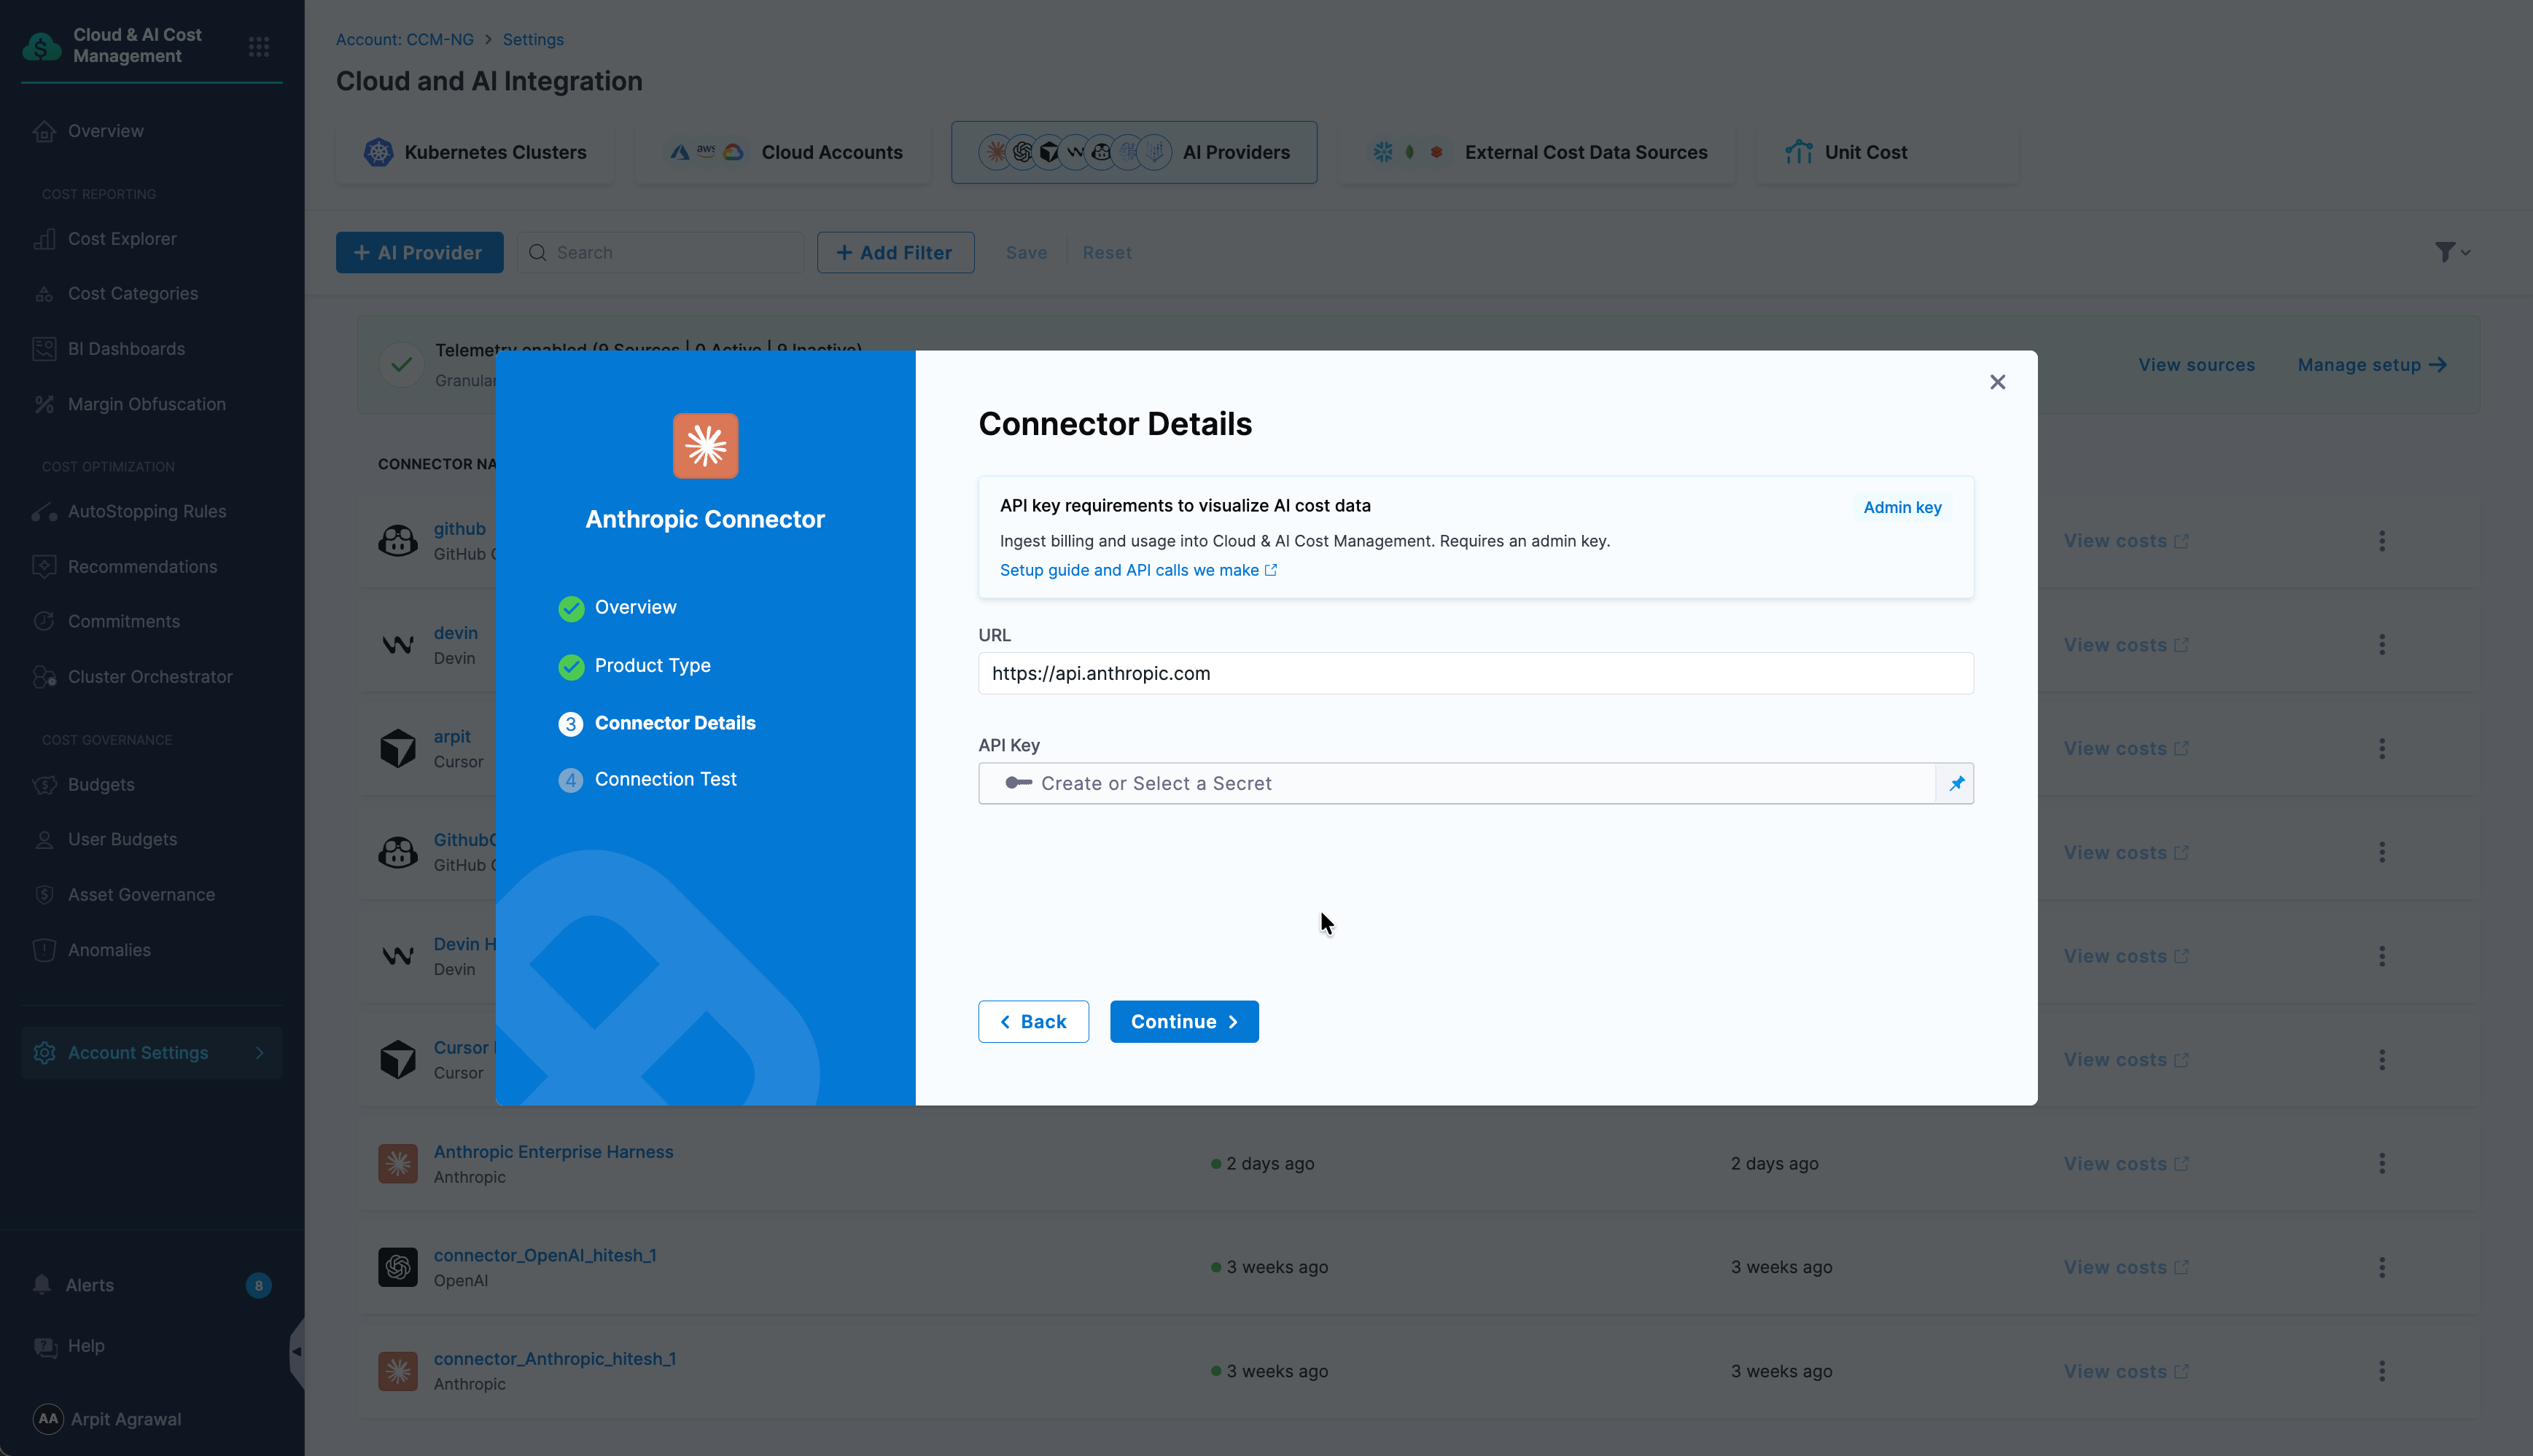This screenshot has width=2533, height=1456.
Task: Click the Continue button
Action: [x=1183, y=1021]
